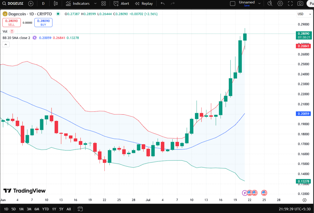Click the purple lightning event icon
This screenshot has width=314, height=213.
click(244, 193)
